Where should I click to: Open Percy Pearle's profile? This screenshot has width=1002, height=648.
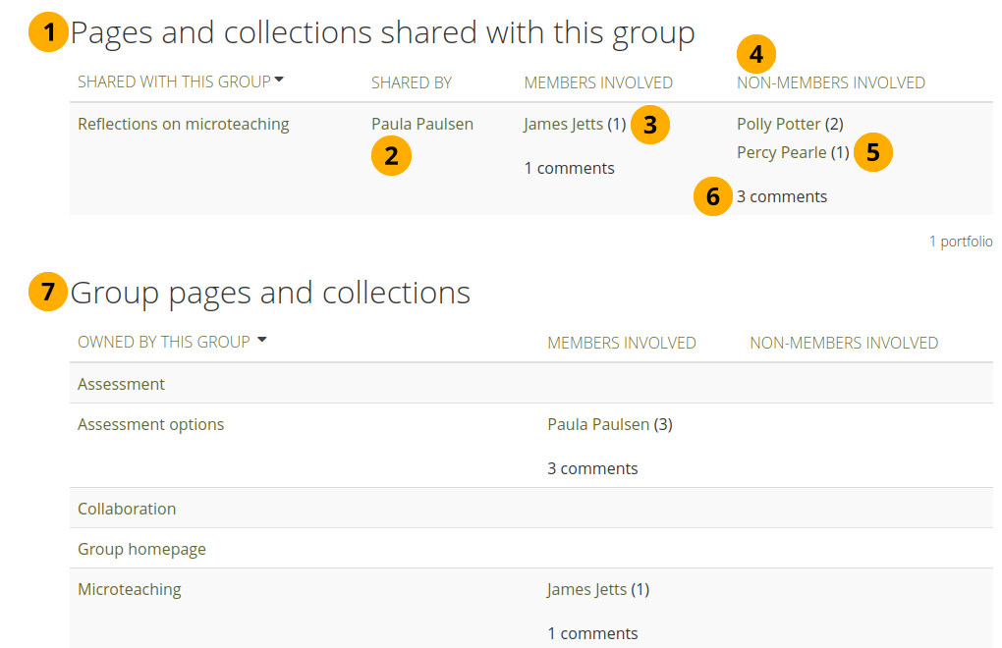(781, 153)
